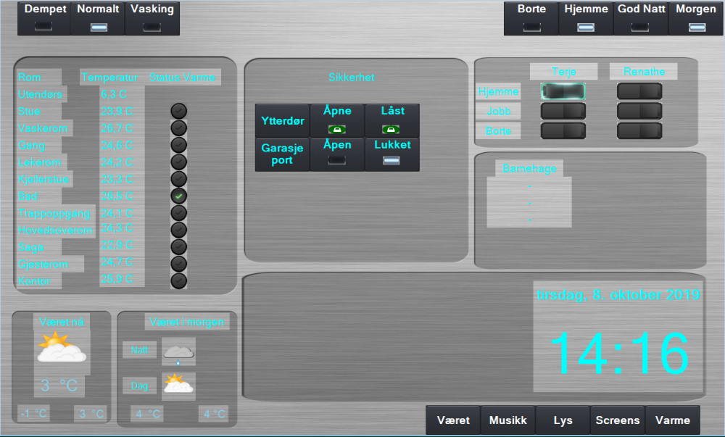Activate the Dempet lighting scene
The width and height of the screenshot is (725, 437).
click(43, 17)
